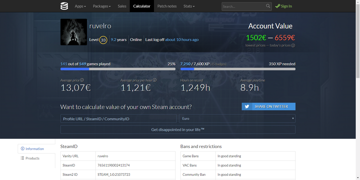
Task: Click the 'SteamID' section heading
Action: coord(69,146)
